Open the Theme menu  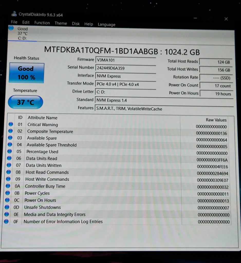(x=61, y=23)
